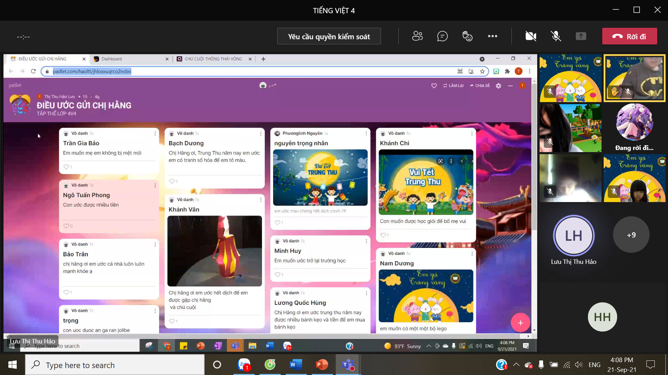Open the participants panel icon
This screenshot has width=668, height=375.
[x=417, y=36]
